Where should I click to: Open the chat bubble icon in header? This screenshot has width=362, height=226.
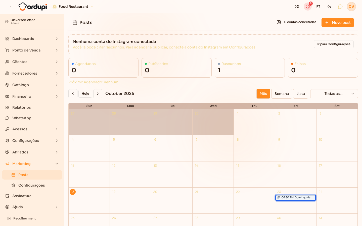tap(340, 7)
